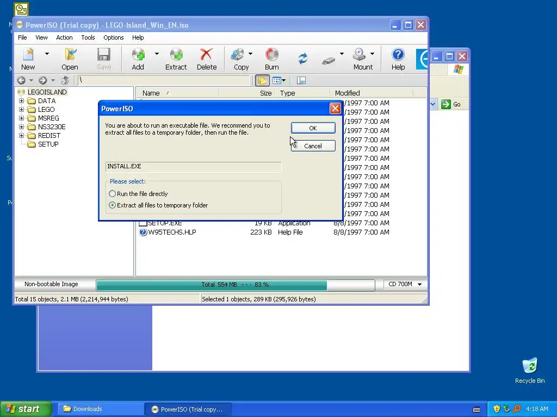Viewport: 557px width, 417px height.
Task: Open the File menu
Action: click(22, 37)
